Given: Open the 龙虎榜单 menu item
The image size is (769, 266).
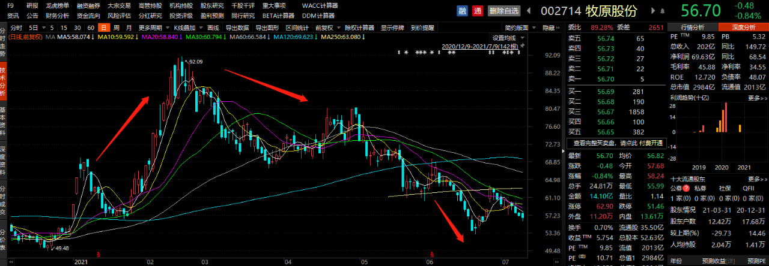Looking at the screenshot, I should tap(57, 5).
